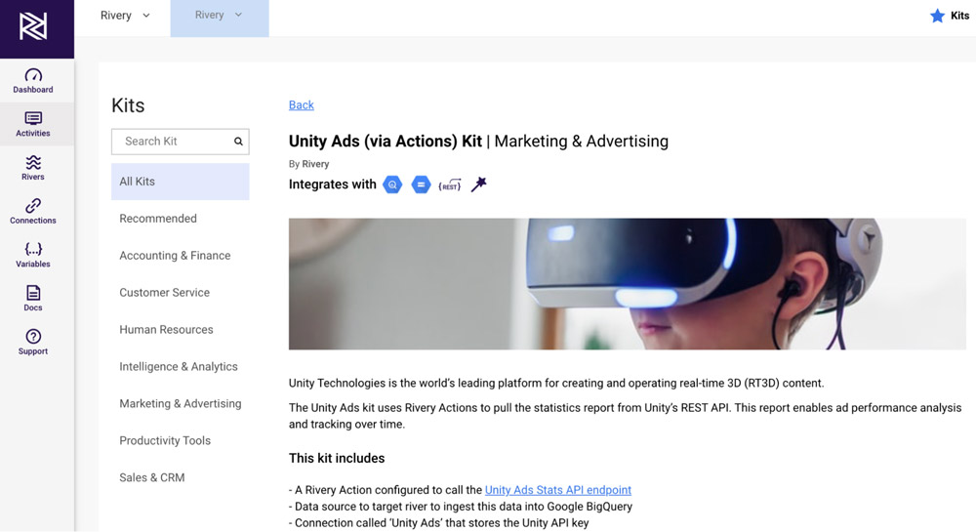
Task: Click the Back link
Action: 302,105
